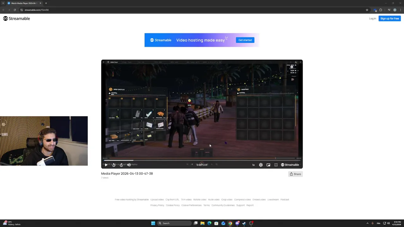The height and width of the screenshot is (227, 404).
Task: Open the Privacy Policy link
Action: (x=157, y=205)
